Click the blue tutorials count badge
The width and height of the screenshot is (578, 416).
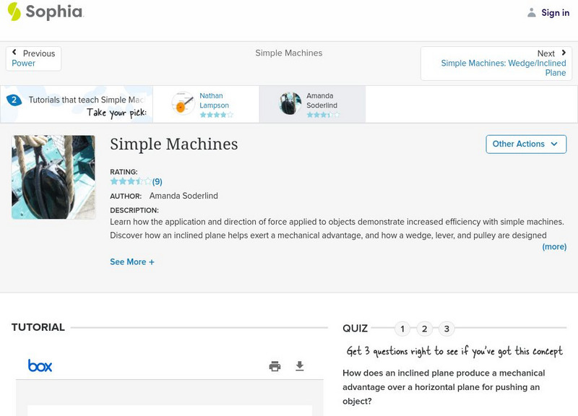[14, 100]
